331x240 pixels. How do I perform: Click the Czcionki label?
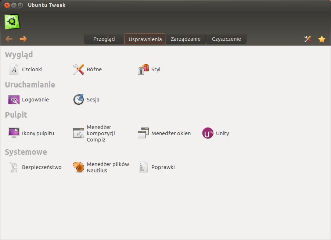tap(32, 69)
